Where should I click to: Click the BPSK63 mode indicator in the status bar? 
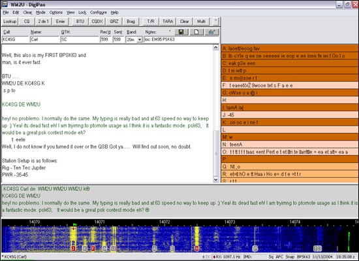[304, 256]
